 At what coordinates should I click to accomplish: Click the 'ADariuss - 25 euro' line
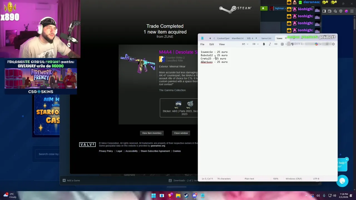pos(214,62)
